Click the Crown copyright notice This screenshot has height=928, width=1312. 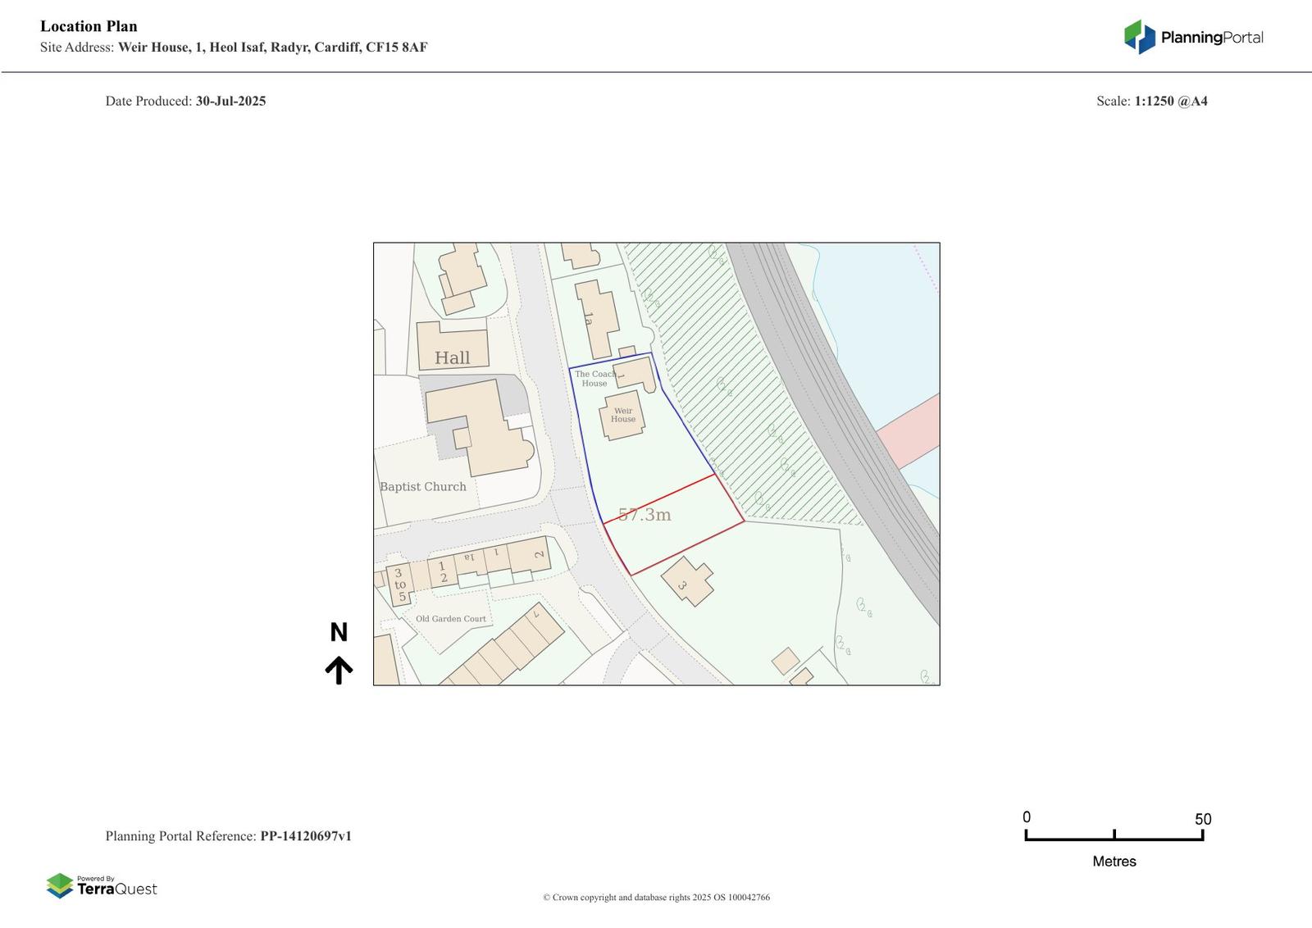656,898
